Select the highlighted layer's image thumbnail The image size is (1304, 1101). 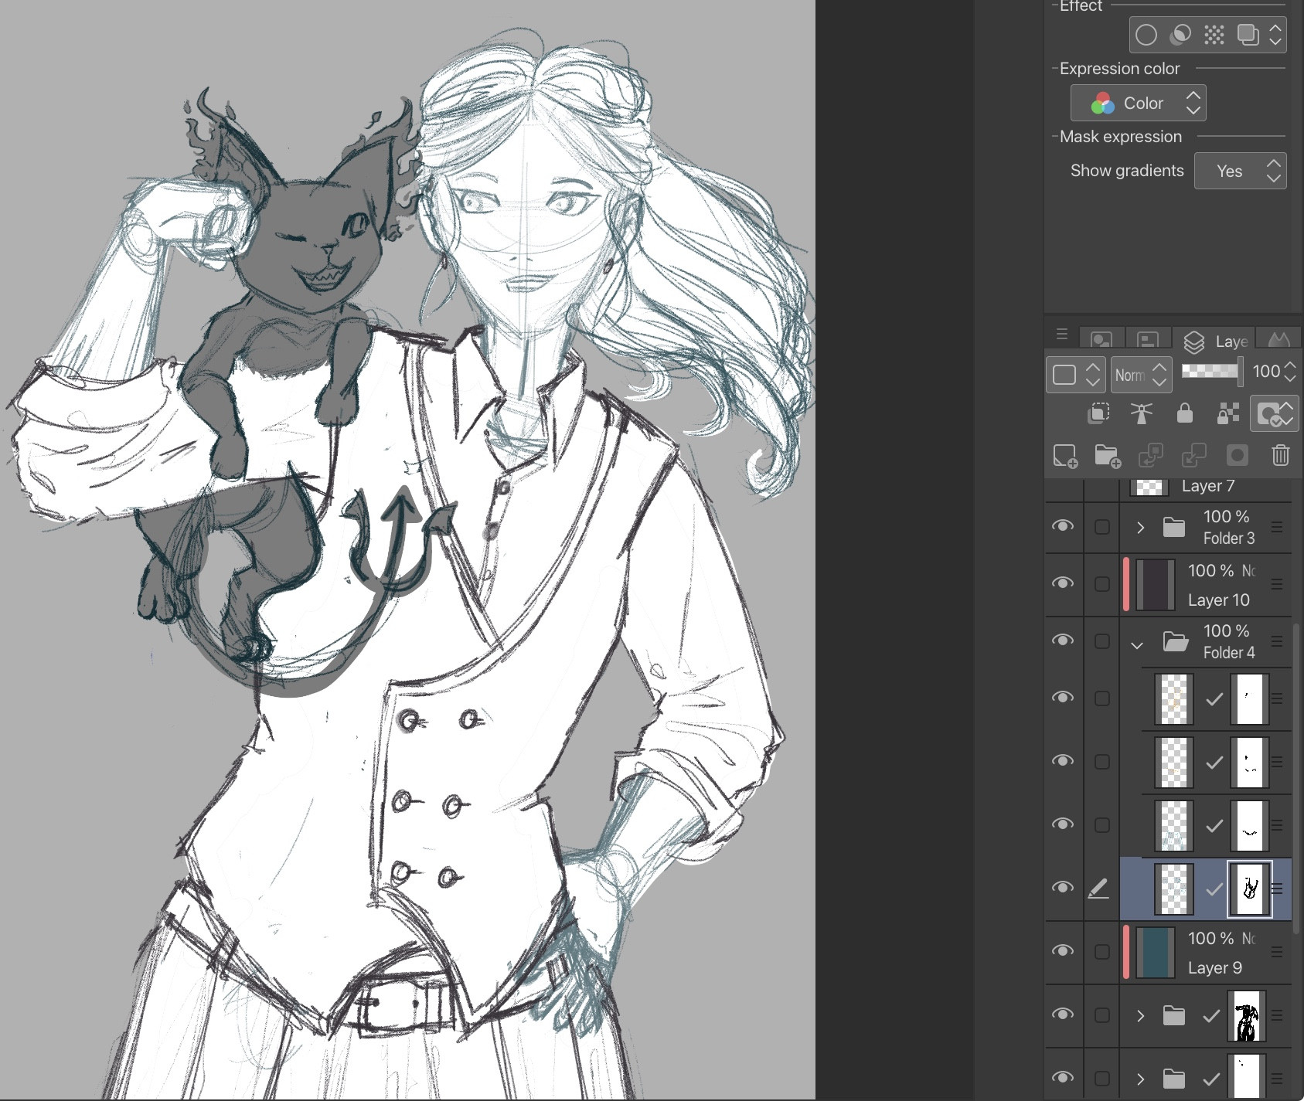click(x=1174, y=889)
